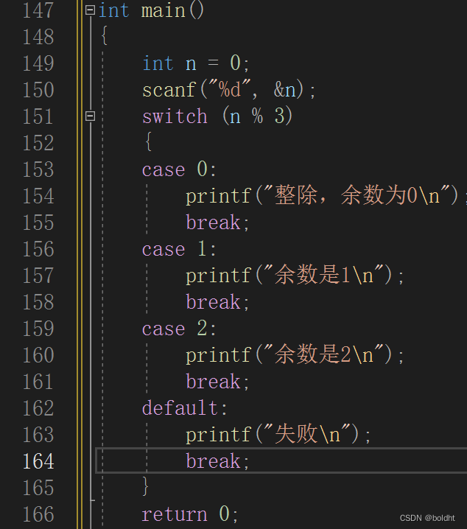Screen dimensions: 467x529
Task: Collapse the main() function fold marker
Action: (x=90, y=10)
